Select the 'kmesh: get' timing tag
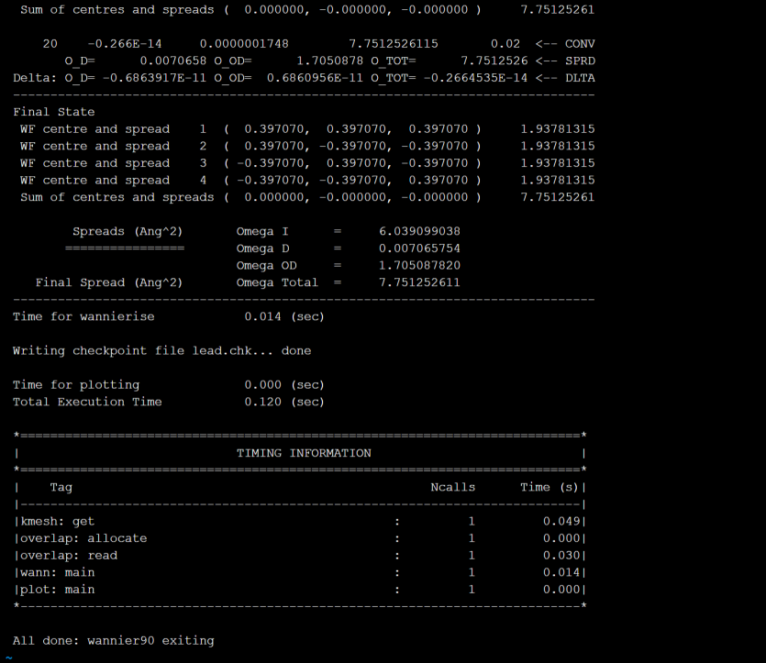766x663 pixels. pyautogui.click(x=58, y=521)
